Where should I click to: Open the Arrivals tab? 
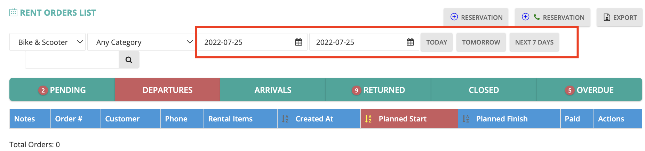point(273,90)
